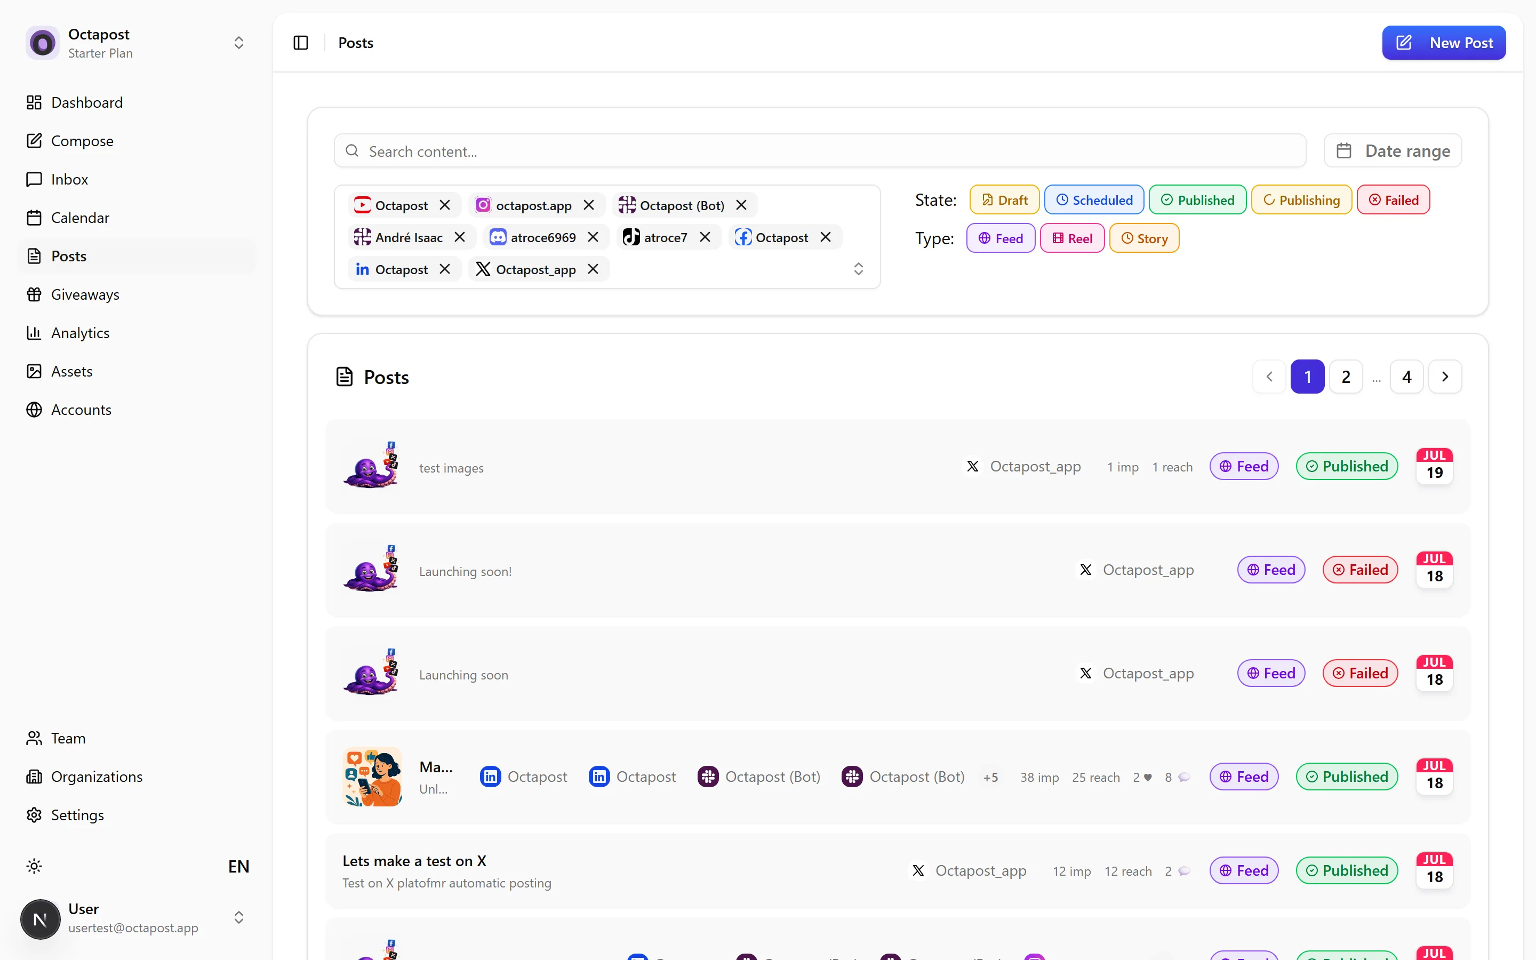The height and width of the screenshot is (960, 1536).
Task: Expand accounts selector chevron
Action: click(858, 269)
